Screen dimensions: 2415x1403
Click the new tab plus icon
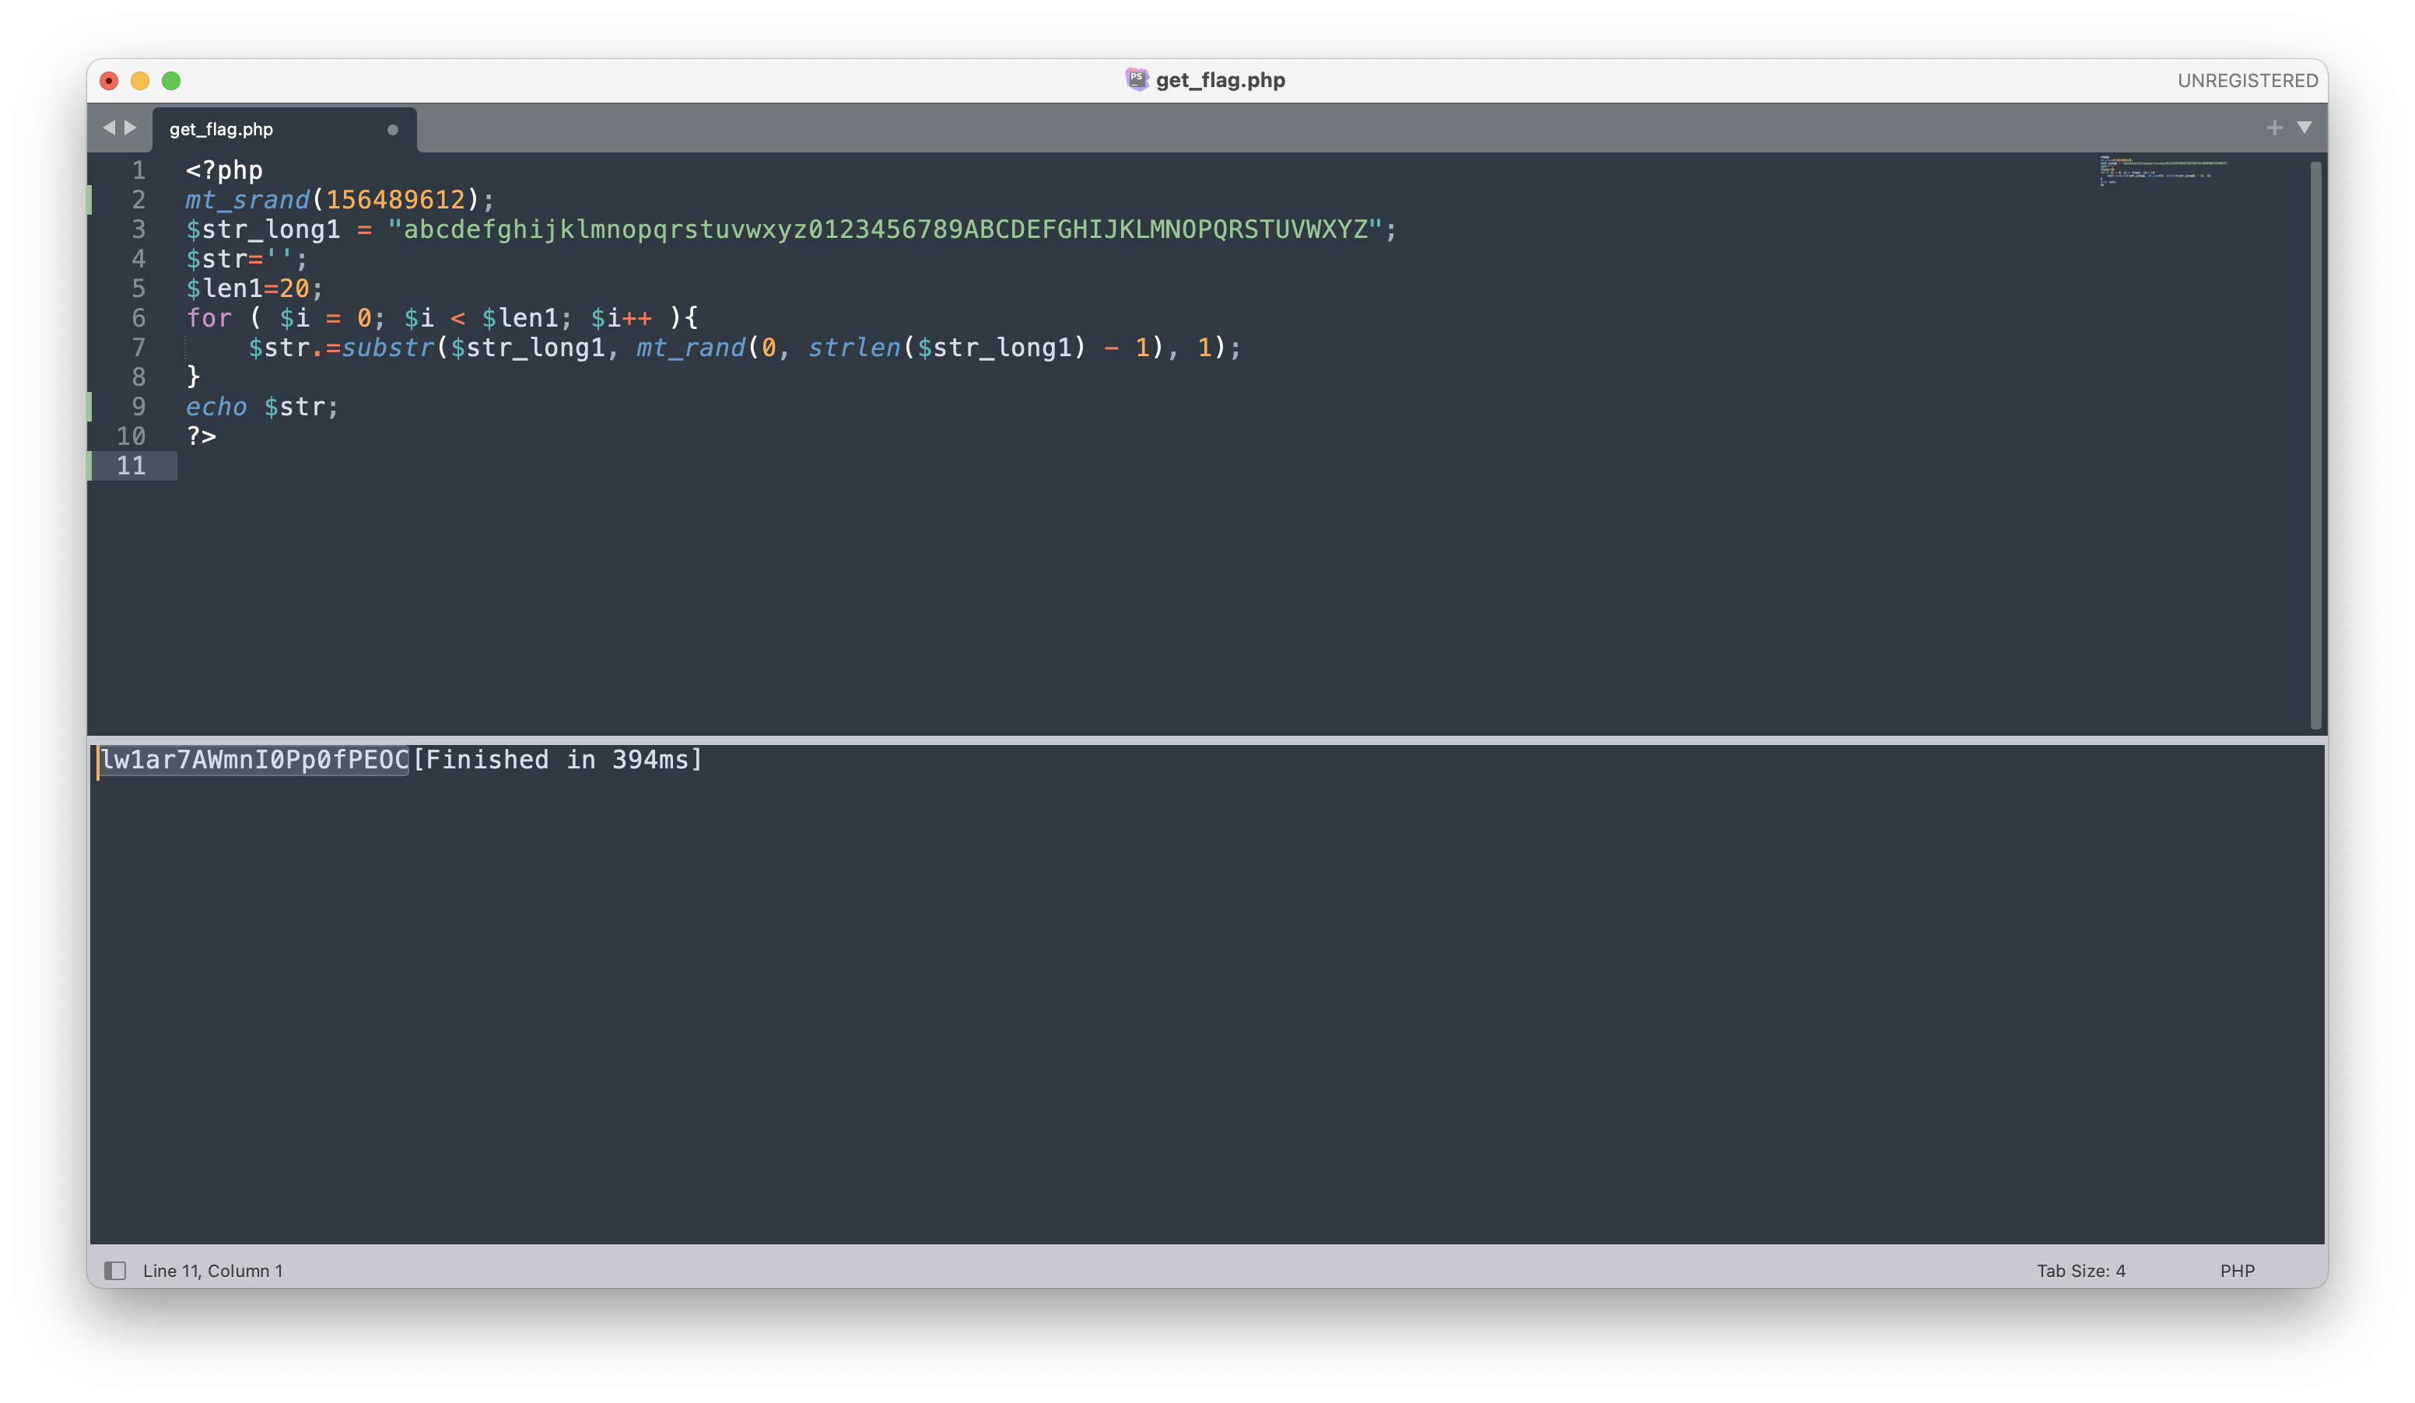pyautogui.click(x=2274, y=128)
